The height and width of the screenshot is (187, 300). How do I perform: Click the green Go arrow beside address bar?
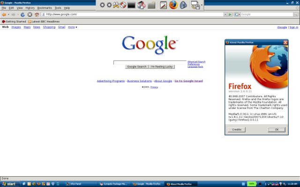(230, 14)
